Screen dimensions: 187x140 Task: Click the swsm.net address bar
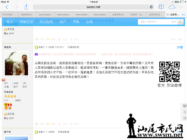(93, 7)
